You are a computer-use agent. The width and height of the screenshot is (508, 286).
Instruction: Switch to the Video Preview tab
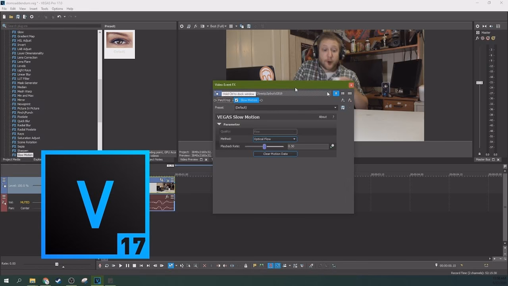[189, 160]
